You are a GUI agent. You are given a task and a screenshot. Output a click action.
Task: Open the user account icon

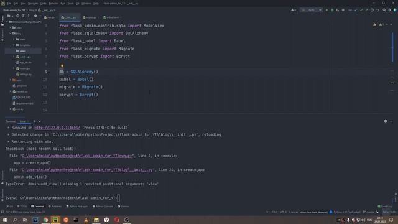293,10
